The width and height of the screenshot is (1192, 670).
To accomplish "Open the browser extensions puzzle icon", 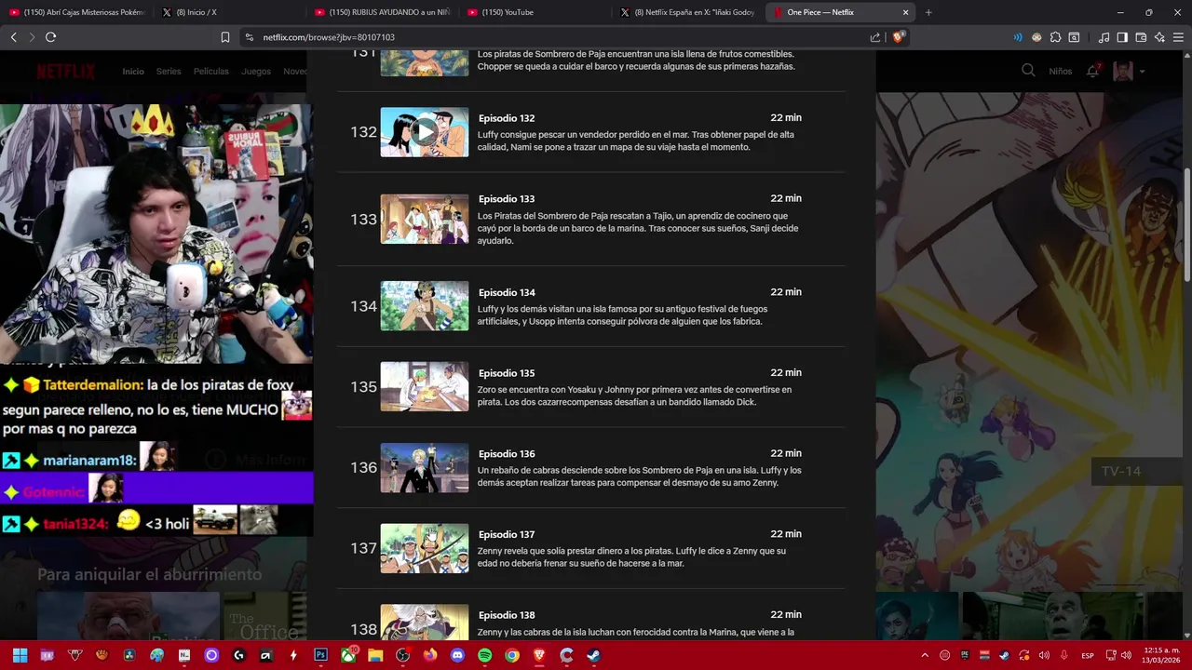I will pyautogui.click(x=1055, y=37).
